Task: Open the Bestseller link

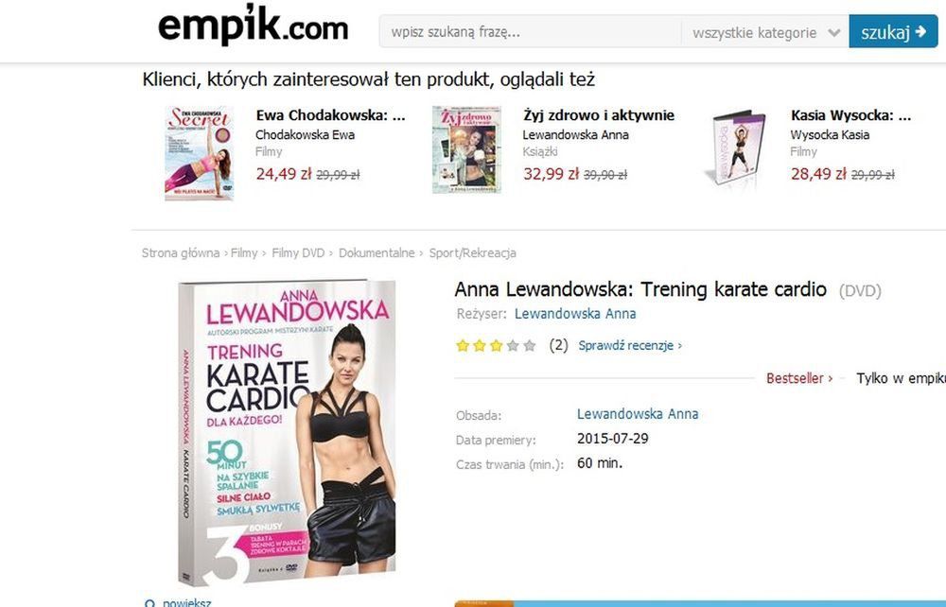Action: (799, 378)
